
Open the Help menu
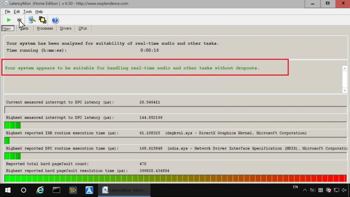click(39, 12)
